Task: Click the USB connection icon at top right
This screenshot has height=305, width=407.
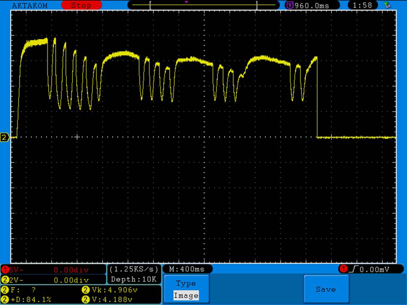Action: coord(387,5)
